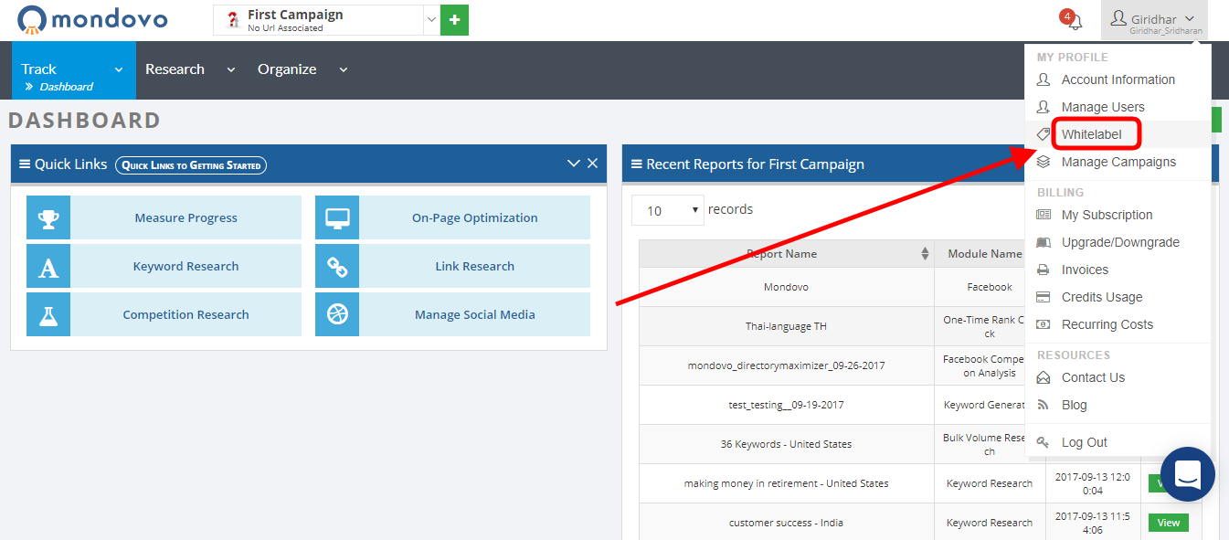Screen dimensions: 1229x540
Task: Click the printer icon beside Invoices
Action: [x=1044, y=270]
